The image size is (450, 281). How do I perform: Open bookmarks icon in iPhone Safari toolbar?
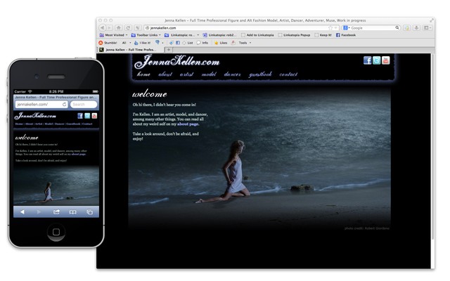pyautogui.click(x=73, y=211)
